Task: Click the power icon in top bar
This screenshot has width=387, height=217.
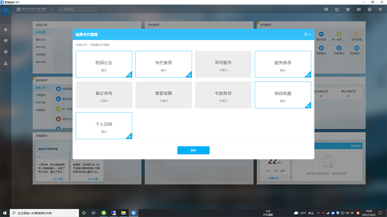Action: point(380,9)
